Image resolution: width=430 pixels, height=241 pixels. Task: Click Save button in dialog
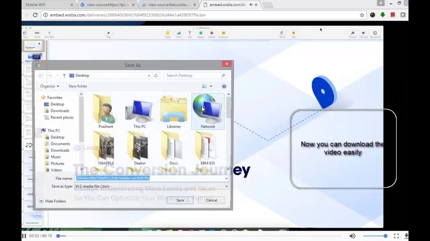point(180,200)
